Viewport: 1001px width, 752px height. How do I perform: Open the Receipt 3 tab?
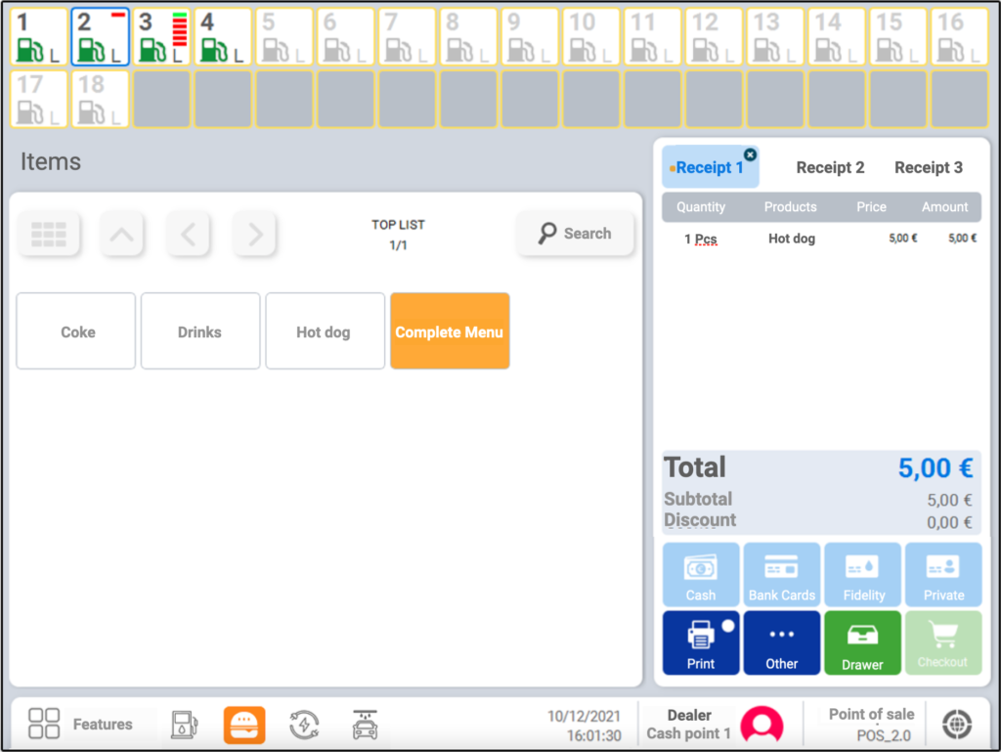pos(927,167)
